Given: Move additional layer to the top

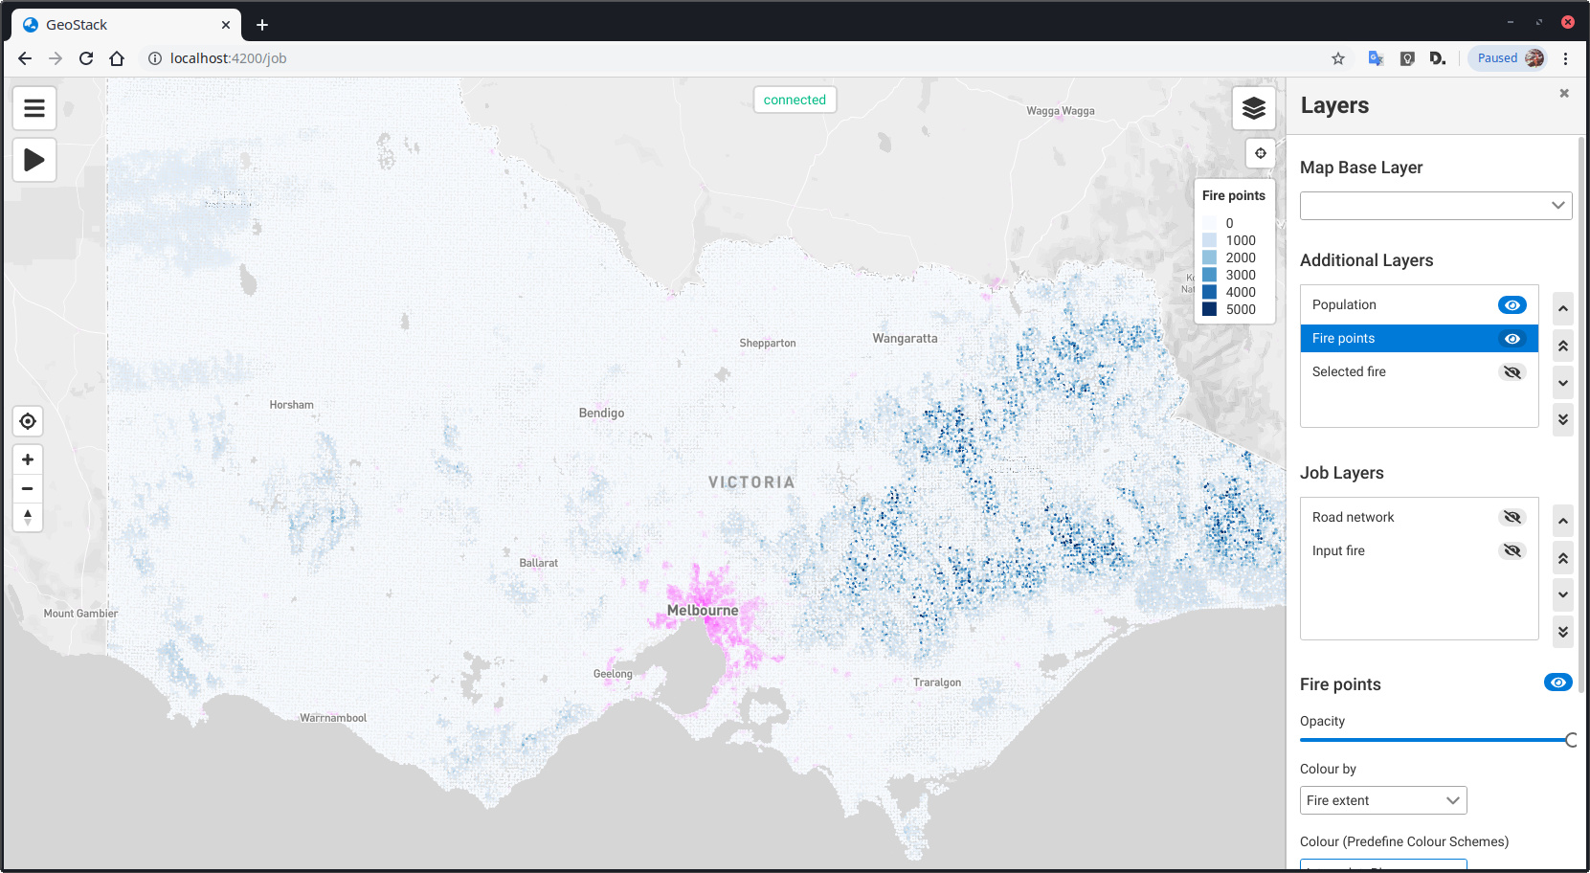Looking at the screenshot, I should (1563, 346).
